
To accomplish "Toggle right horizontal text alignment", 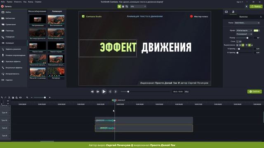I will pyautogui.click(x=243, y=45).
